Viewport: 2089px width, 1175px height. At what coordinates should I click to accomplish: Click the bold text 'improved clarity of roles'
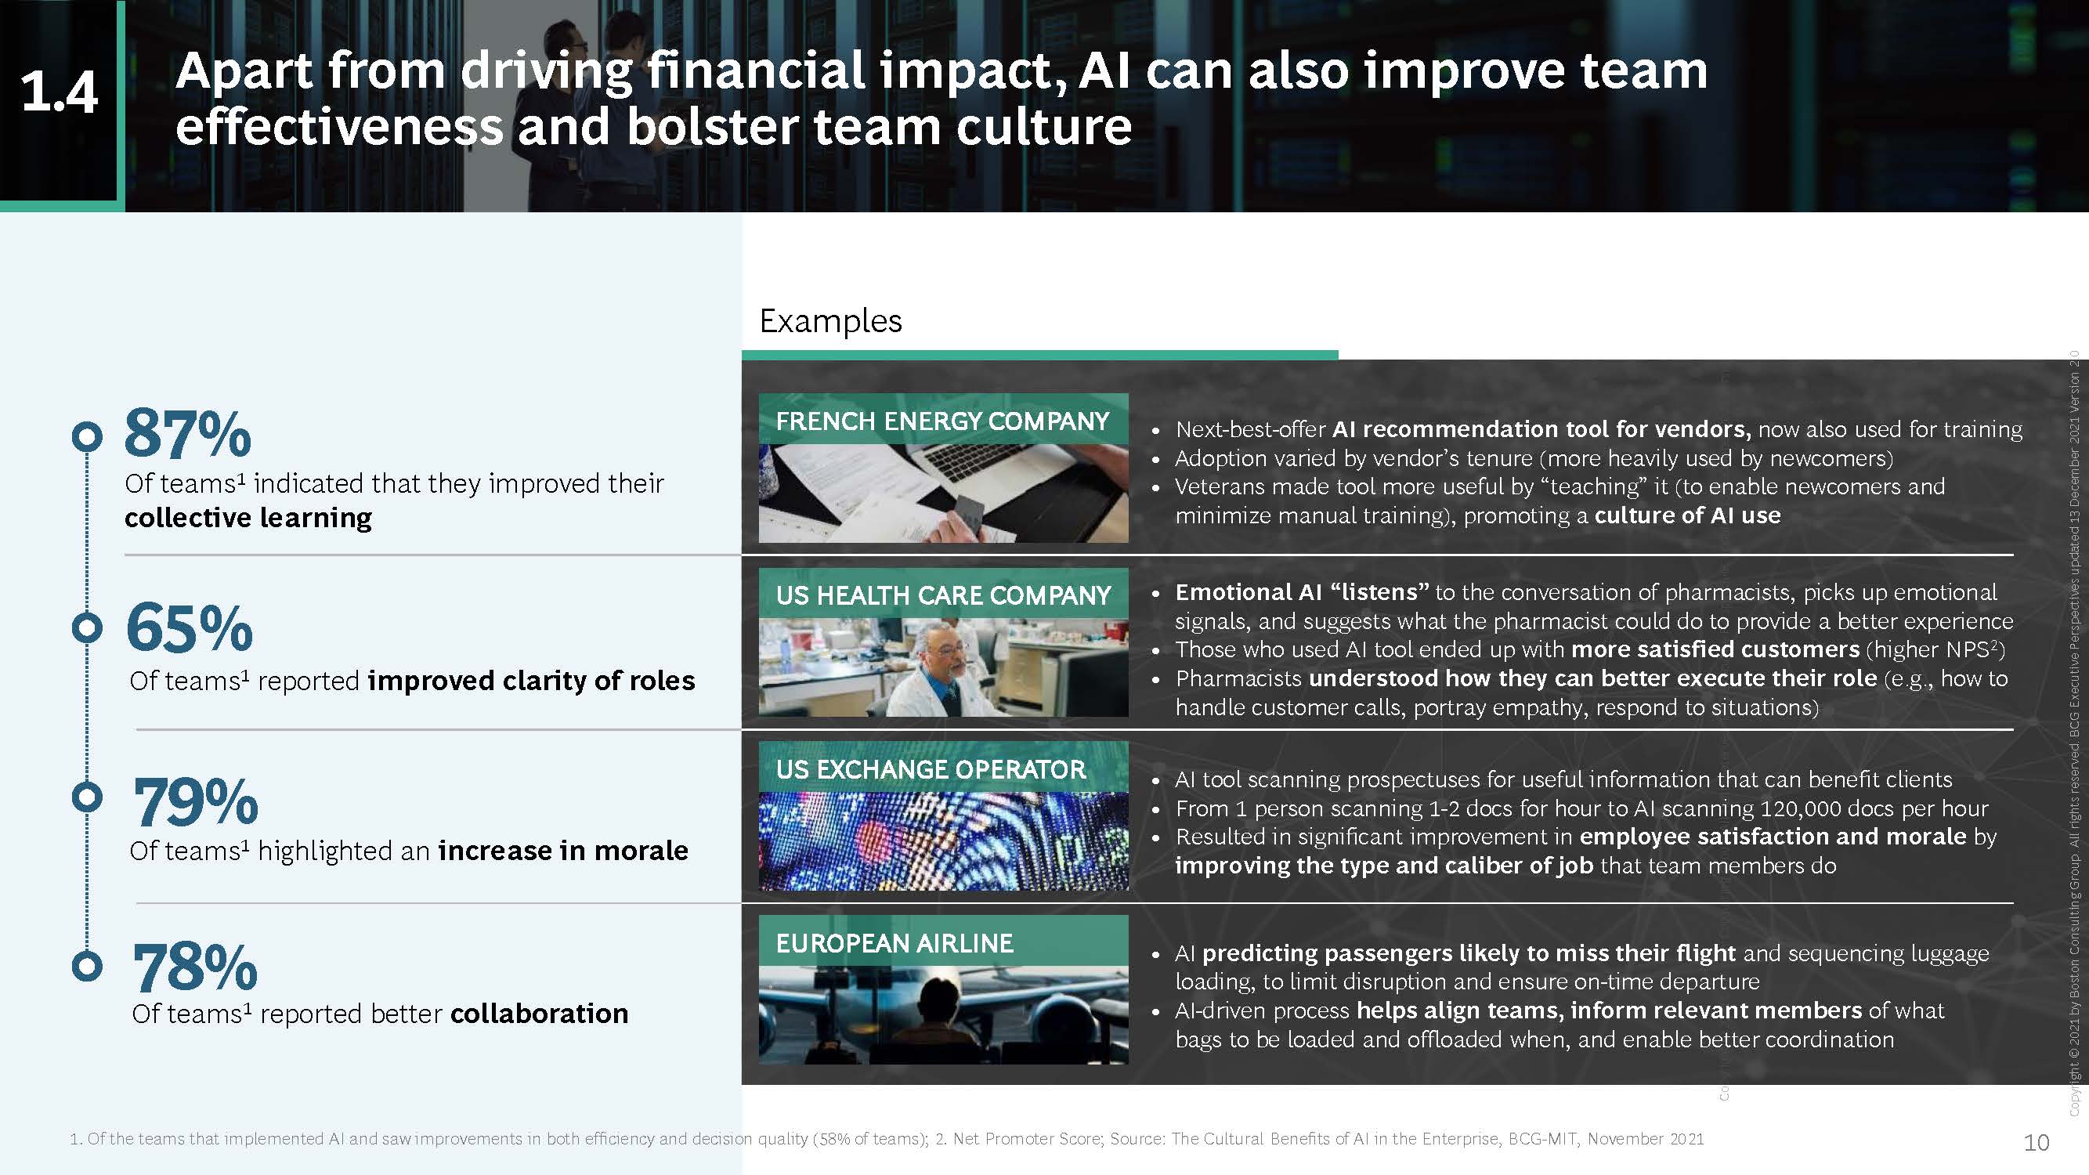[x=531, y=681]
